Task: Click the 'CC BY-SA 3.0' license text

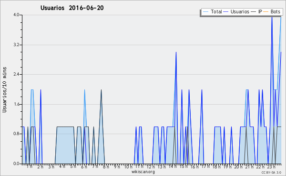Action: (271, 173)
